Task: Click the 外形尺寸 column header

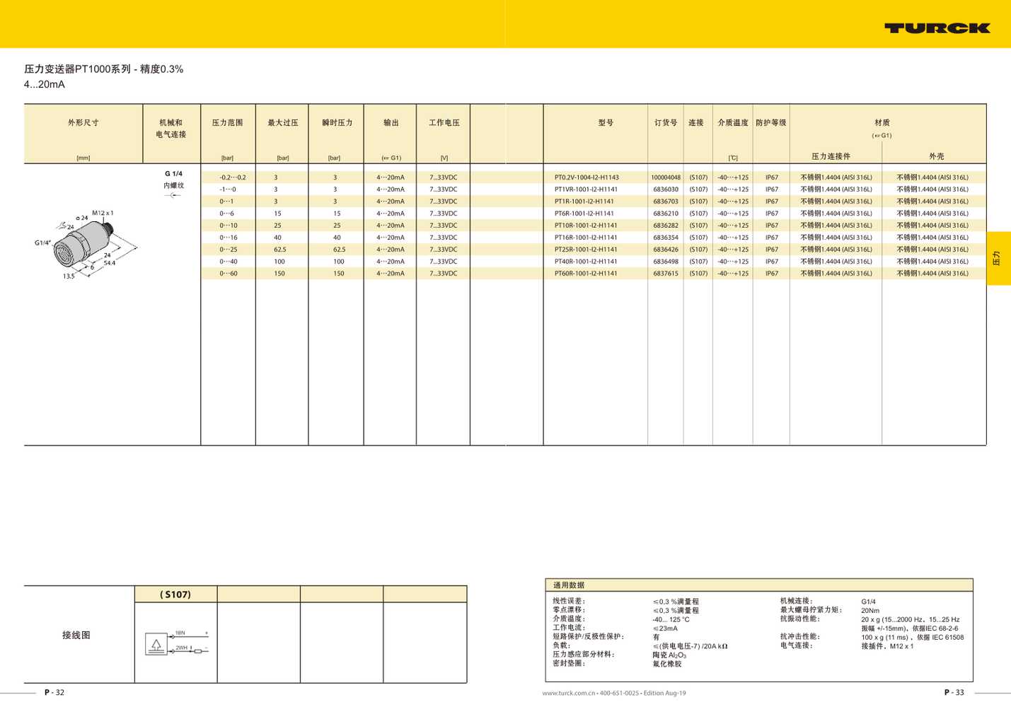Action: pyautogui.click(x=83, y=122)
